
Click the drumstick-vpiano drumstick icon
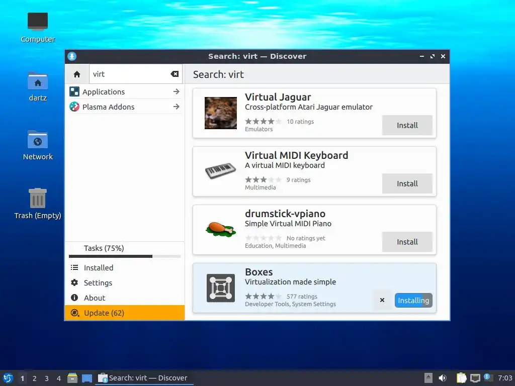[221, 229]
